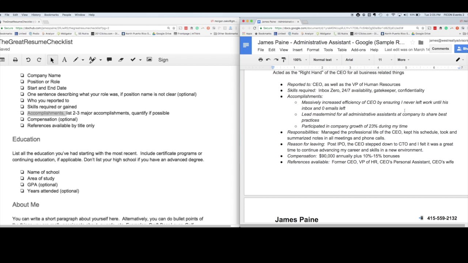Screen dimensions: 468x263
Task: Open History menu in macOS menu bar
Action: 36,15
